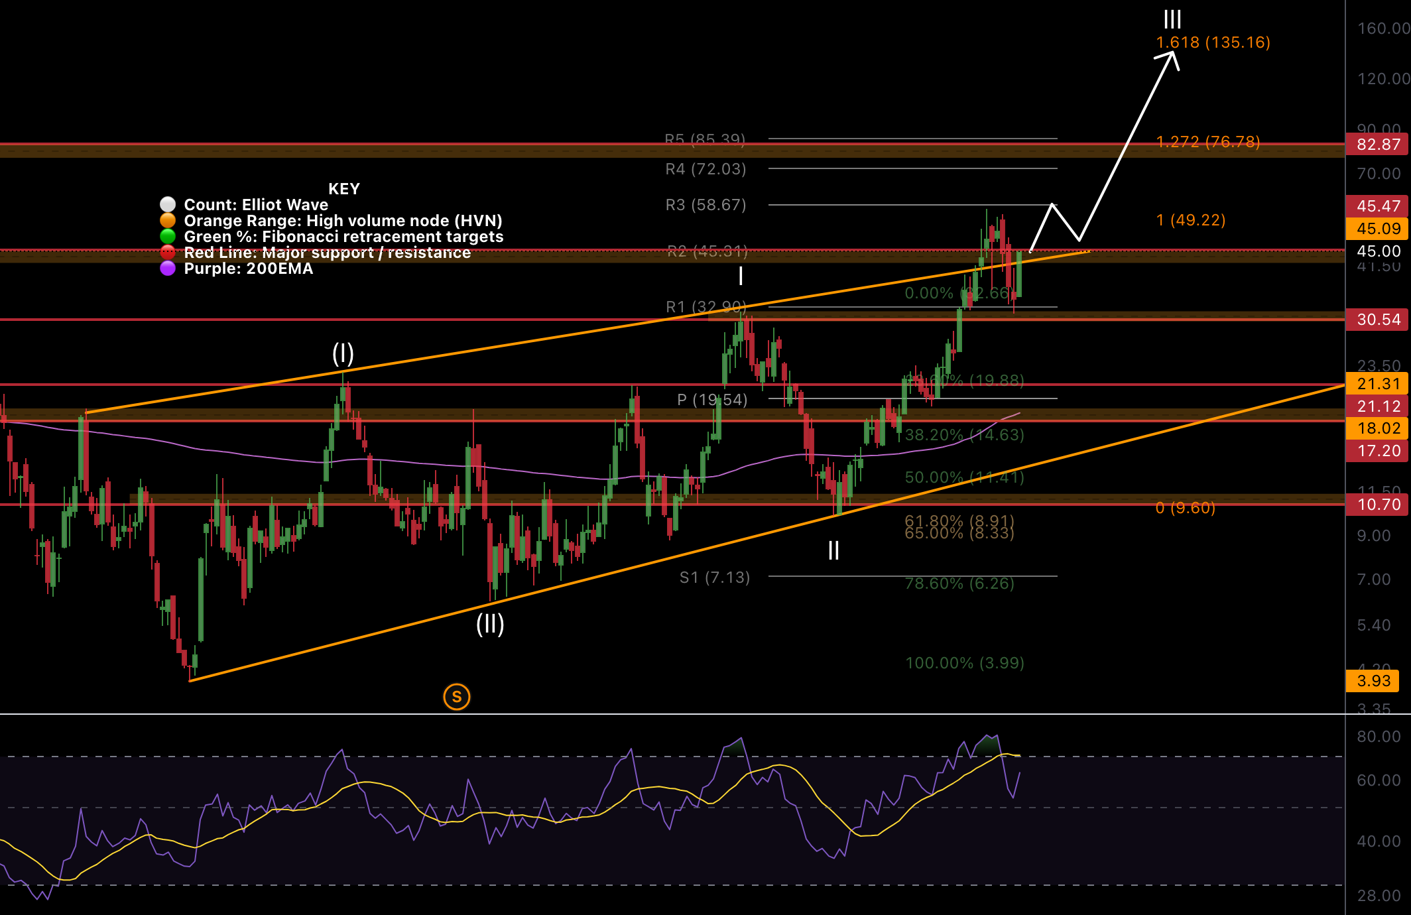Select the R3 (58.67) pivot level label
1411x915 pixels.
click(705, 205)
